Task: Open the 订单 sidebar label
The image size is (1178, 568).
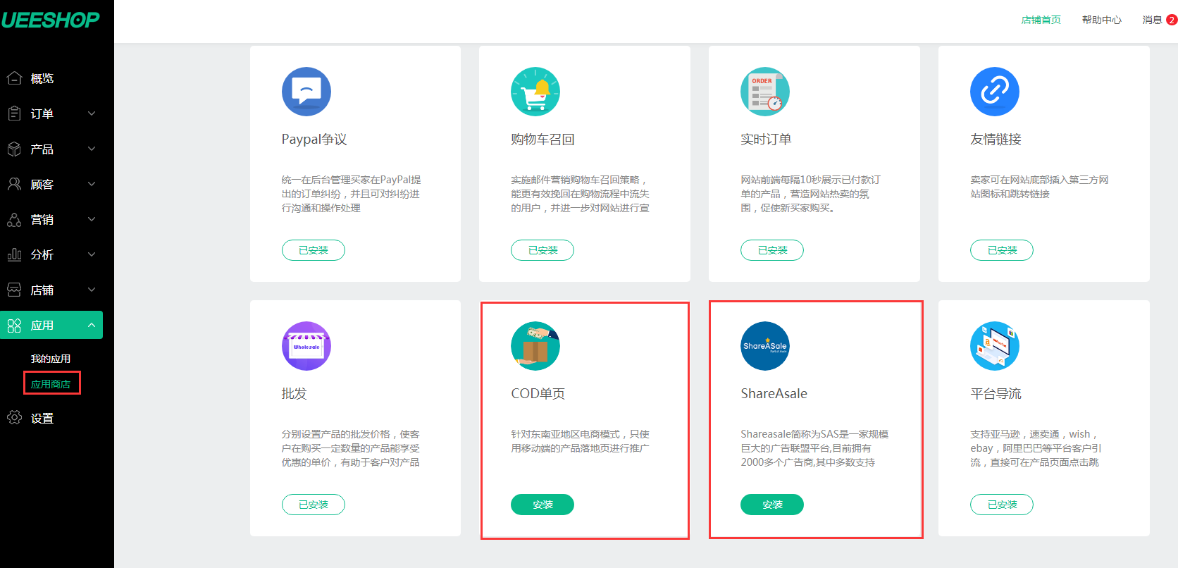Action: tap(42, 113)
